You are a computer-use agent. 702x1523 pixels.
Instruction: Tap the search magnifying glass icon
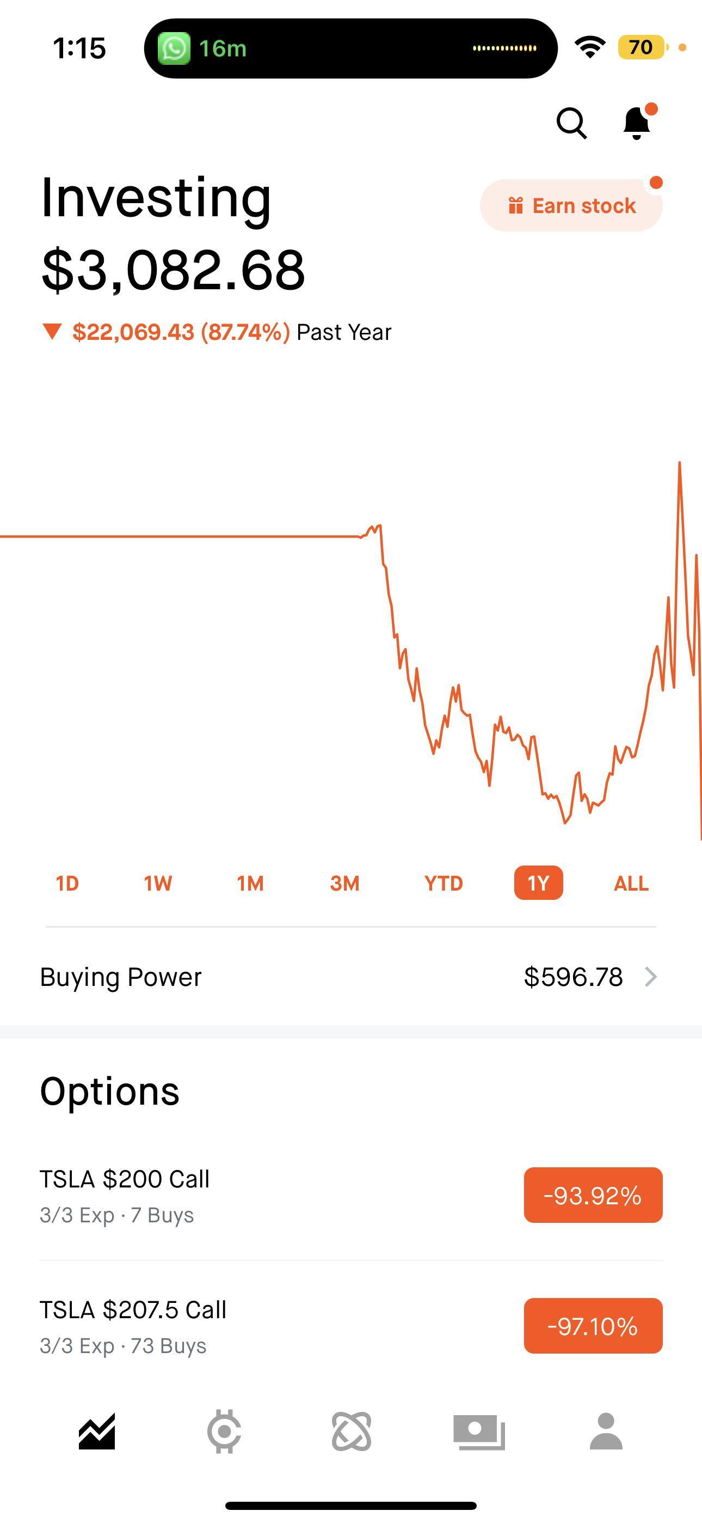click(571, 123)
